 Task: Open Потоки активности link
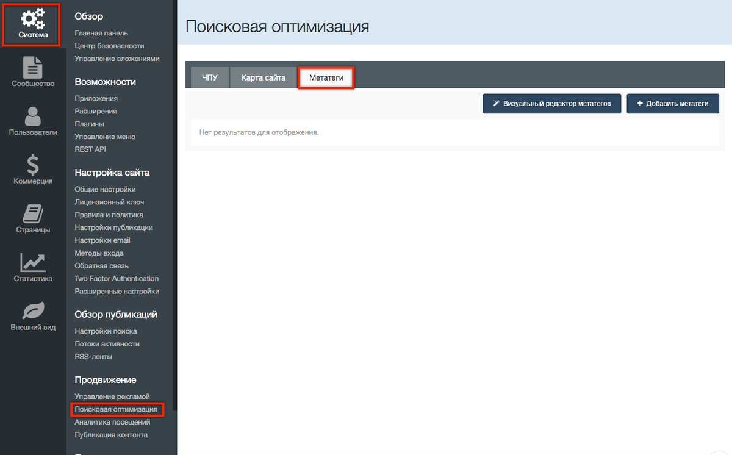[107, 344]
